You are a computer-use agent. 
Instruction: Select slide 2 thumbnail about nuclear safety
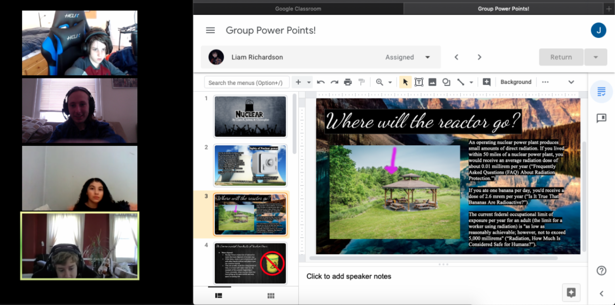point(250,165)
